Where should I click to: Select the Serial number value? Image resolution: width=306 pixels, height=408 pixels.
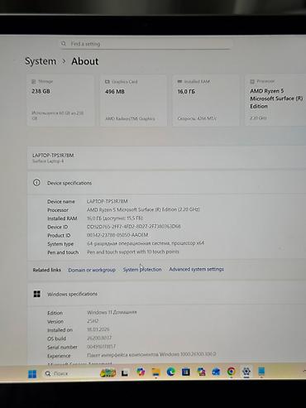(101, 347)
